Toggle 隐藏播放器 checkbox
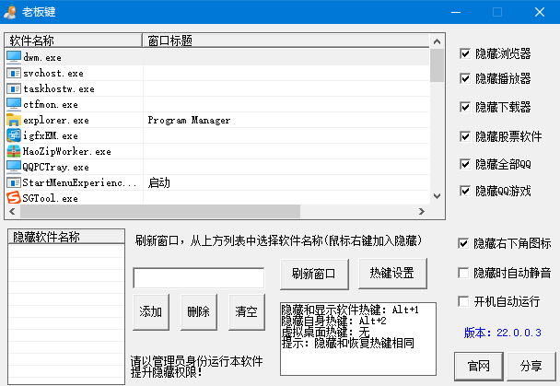Image resolution: width=560 pixels, height=386 pixels. point(465,78)
